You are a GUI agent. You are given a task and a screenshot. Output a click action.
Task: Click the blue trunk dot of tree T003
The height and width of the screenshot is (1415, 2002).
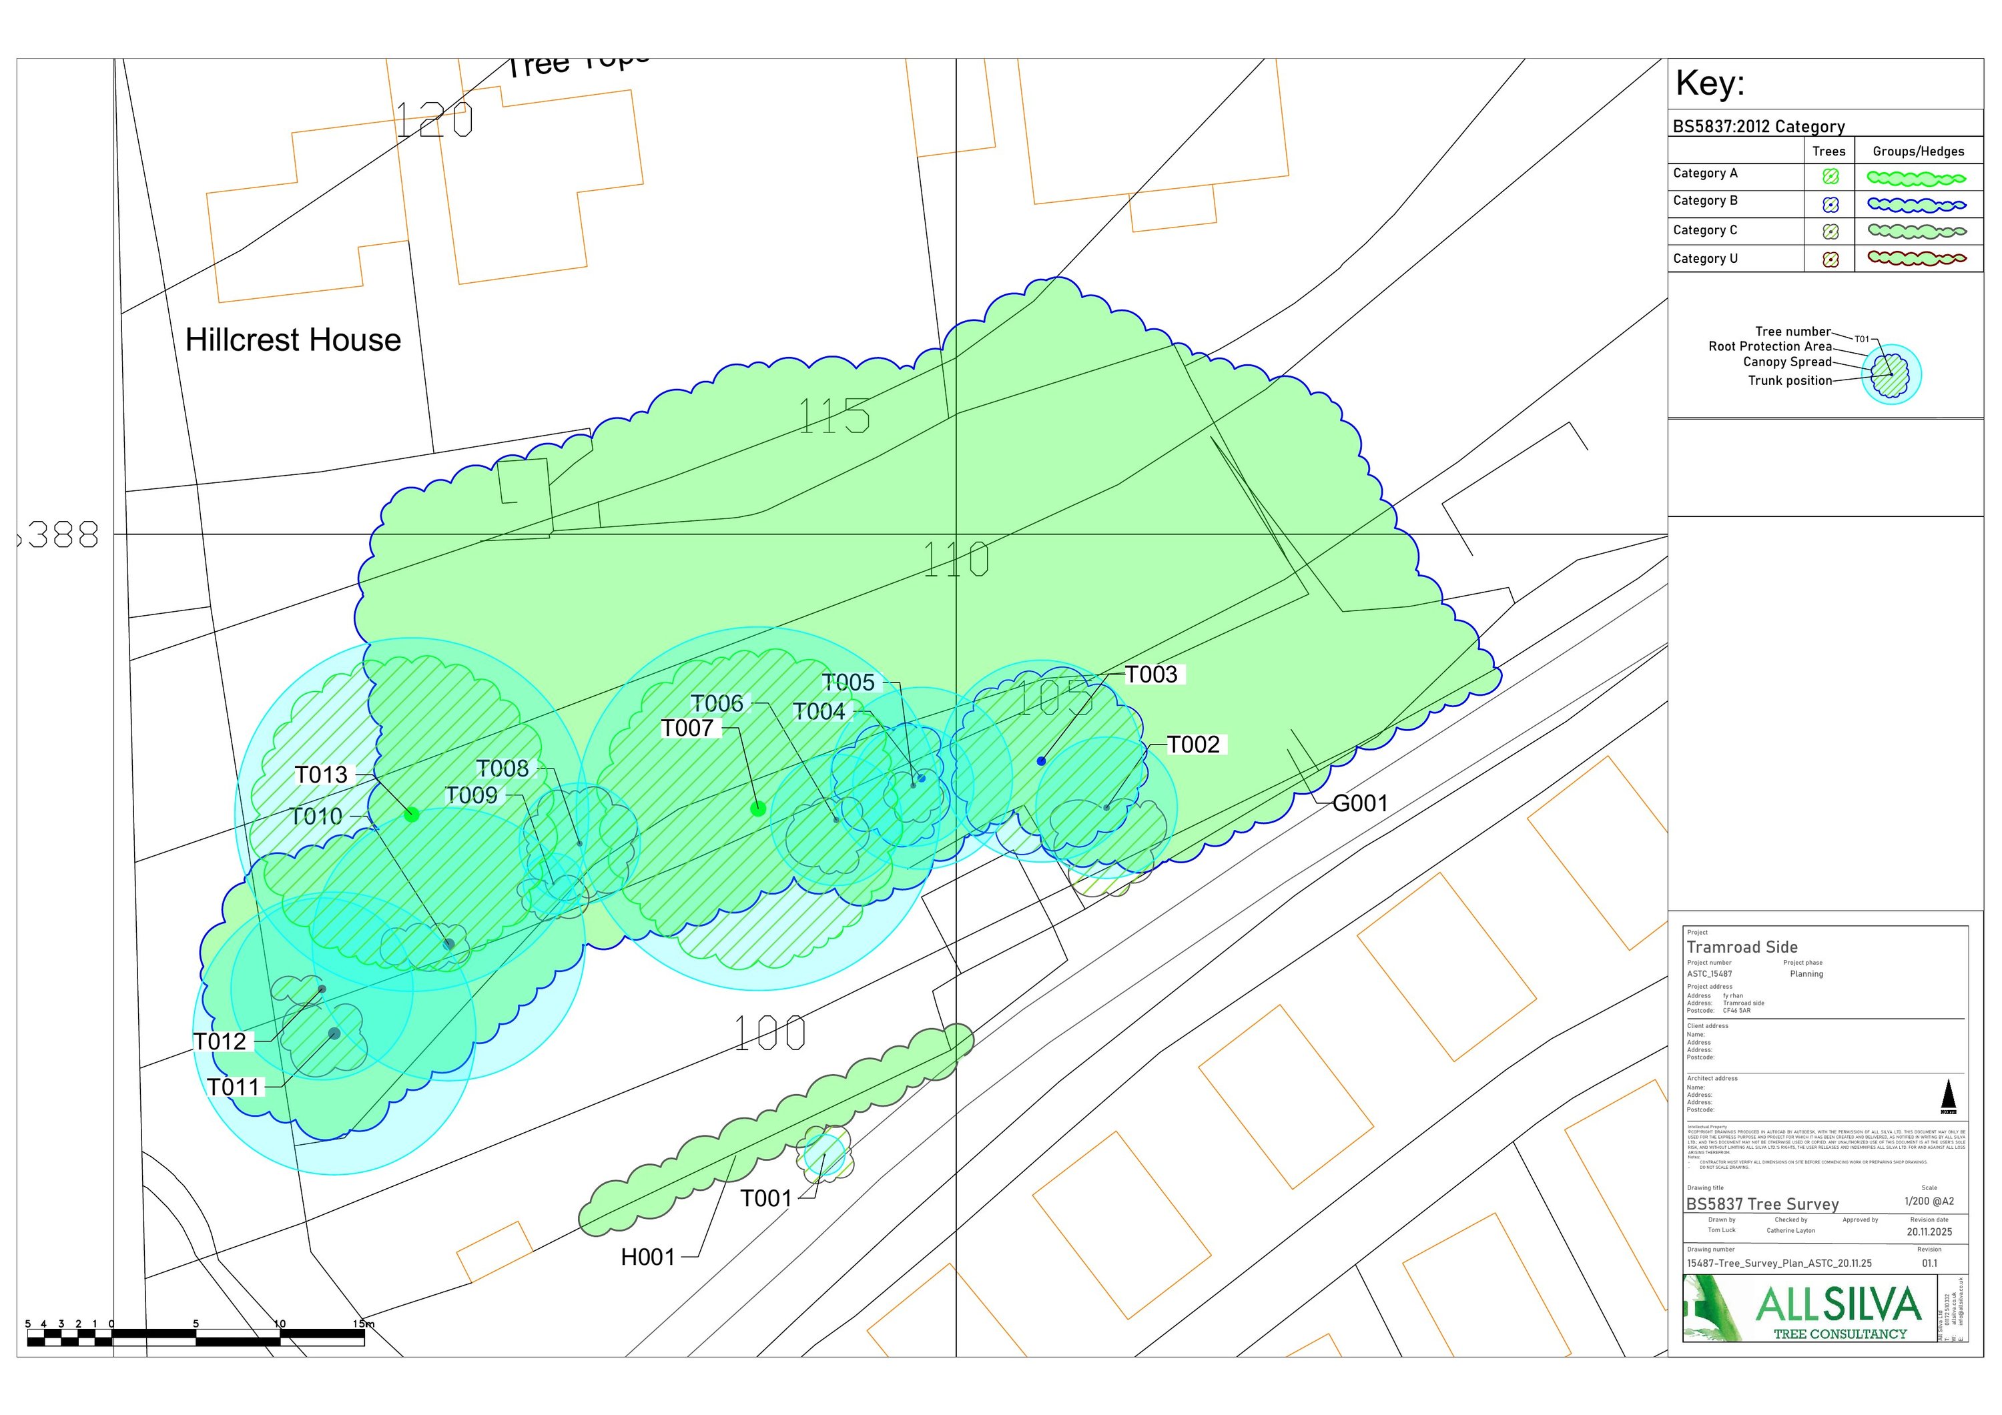[1040, 761]
